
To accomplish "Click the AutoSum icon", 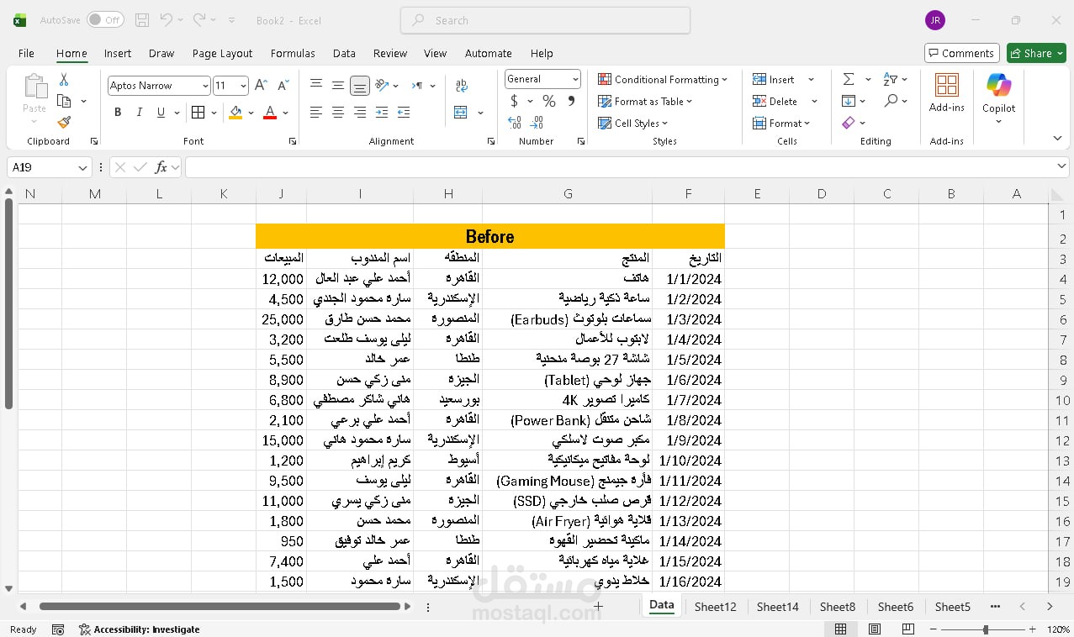I will [x=849, y=78].
